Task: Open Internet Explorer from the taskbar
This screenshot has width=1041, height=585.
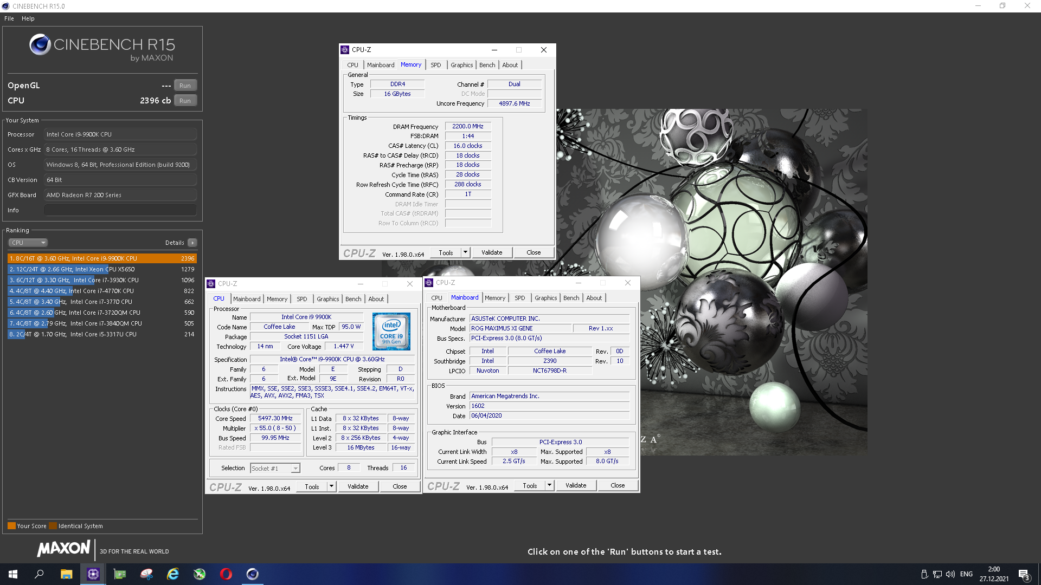Action: [x=173, y=574]
